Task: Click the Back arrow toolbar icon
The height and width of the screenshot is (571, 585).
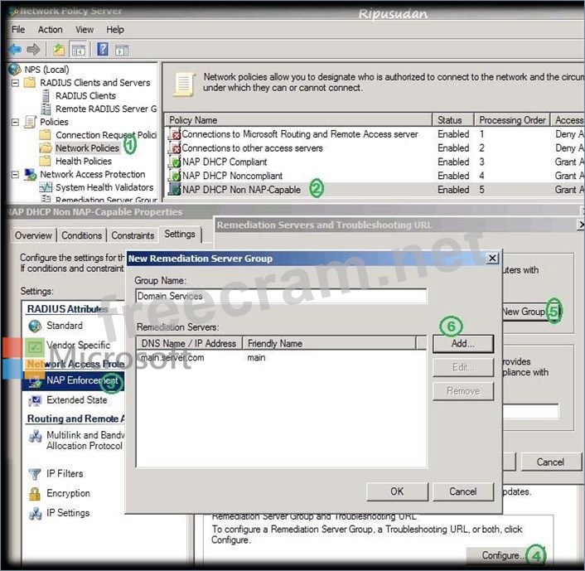Action: point(15,49)
